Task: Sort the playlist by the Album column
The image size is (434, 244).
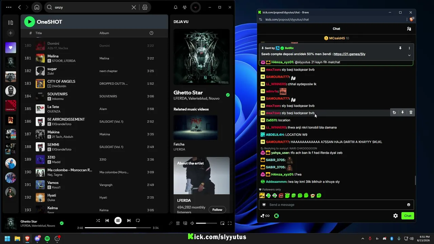Action: click(x=104, y=33)
